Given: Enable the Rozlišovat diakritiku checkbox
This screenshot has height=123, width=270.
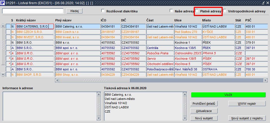Looking at the screenshot, I should [103, 11].
